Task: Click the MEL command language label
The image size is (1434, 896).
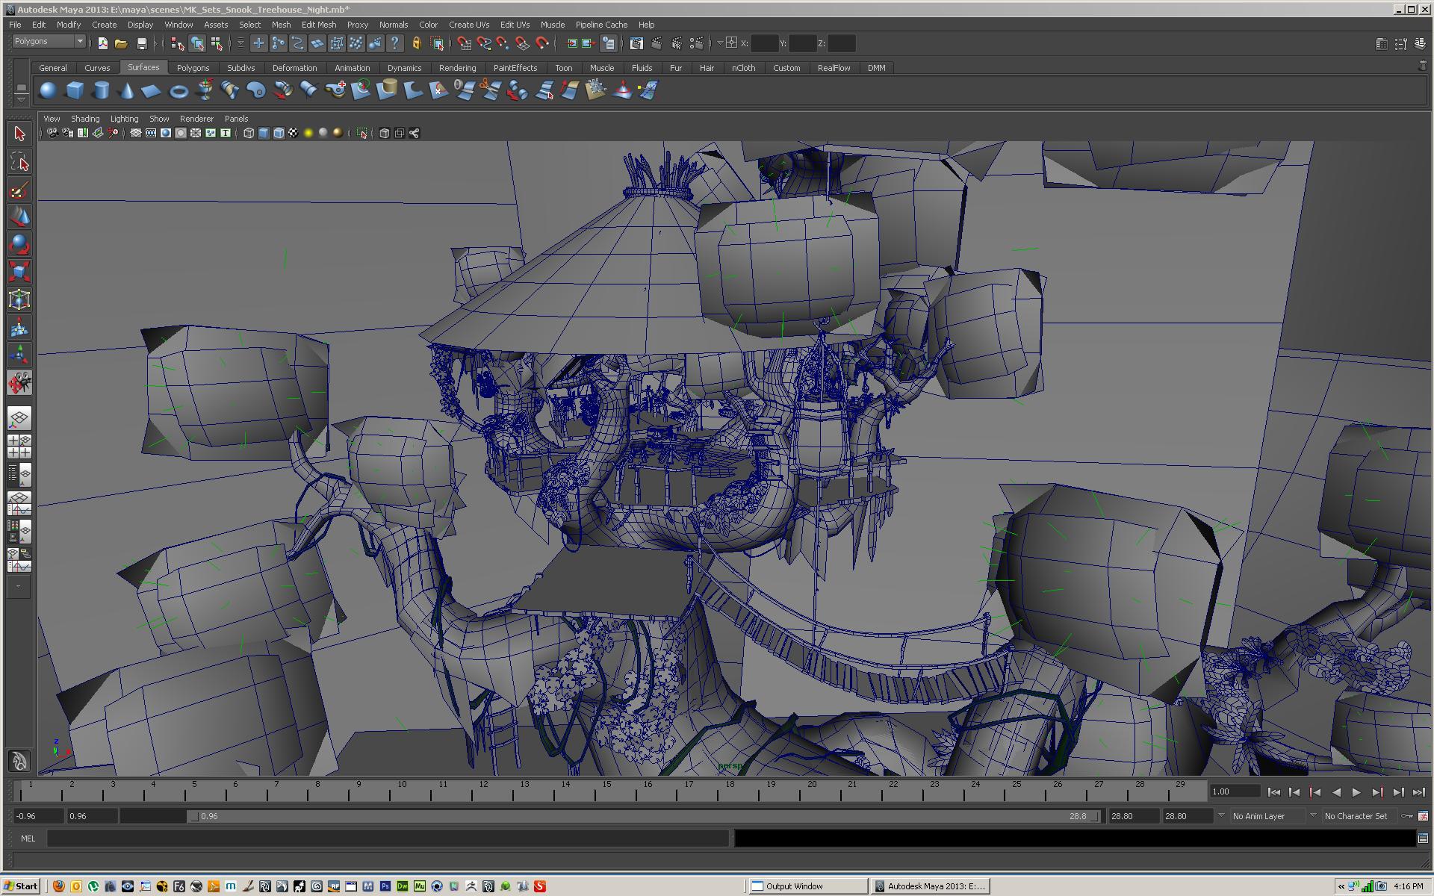Action: click(28, 839)
